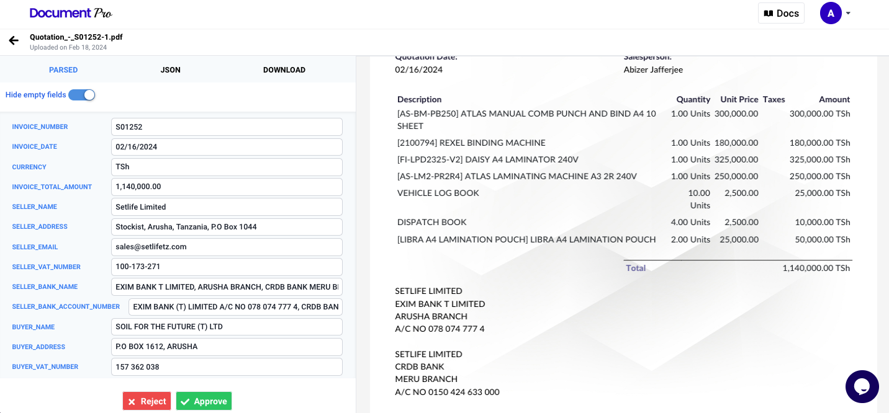
Task: Click the INVOICE_NUMBER field label
Action: 39,127
